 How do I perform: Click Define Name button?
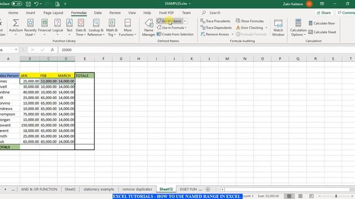[x=169, y=21]
